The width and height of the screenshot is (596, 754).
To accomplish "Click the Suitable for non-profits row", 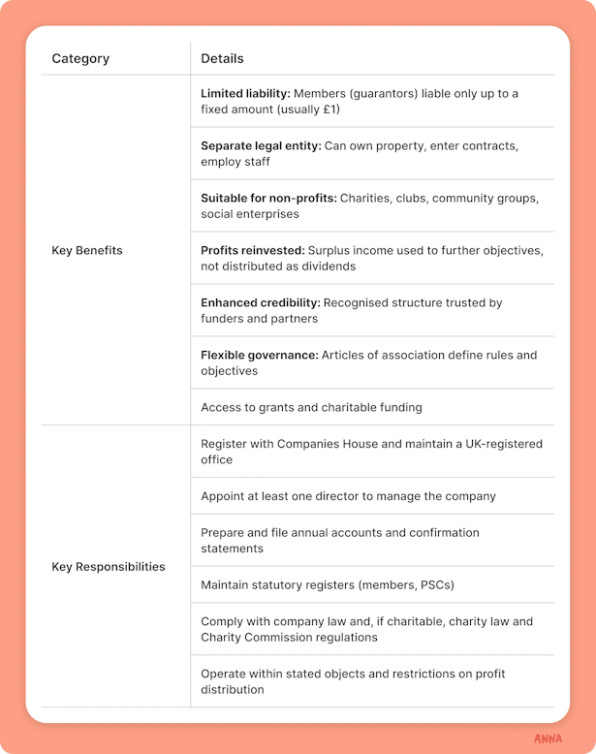I will click(x=372, y=206).
